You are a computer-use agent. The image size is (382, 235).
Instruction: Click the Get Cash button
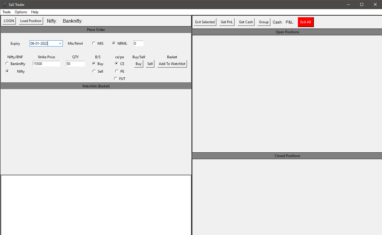pyautogui.click(x=246, y=22)
